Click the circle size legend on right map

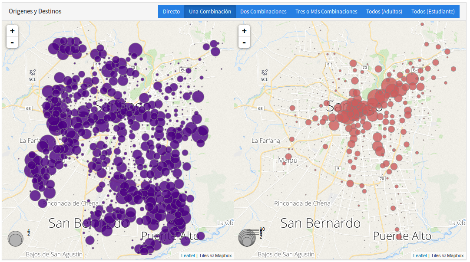251,237
